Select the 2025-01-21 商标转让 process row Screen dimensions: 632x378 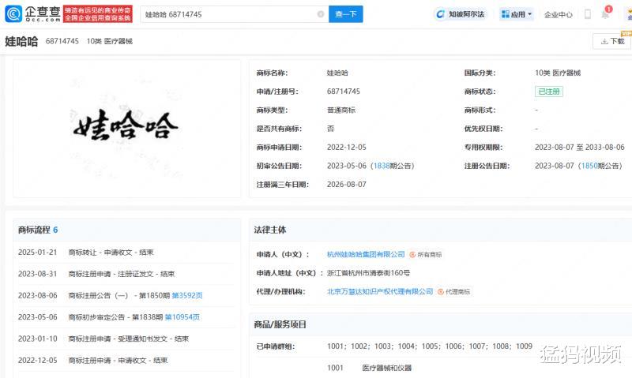pos(126,253)
